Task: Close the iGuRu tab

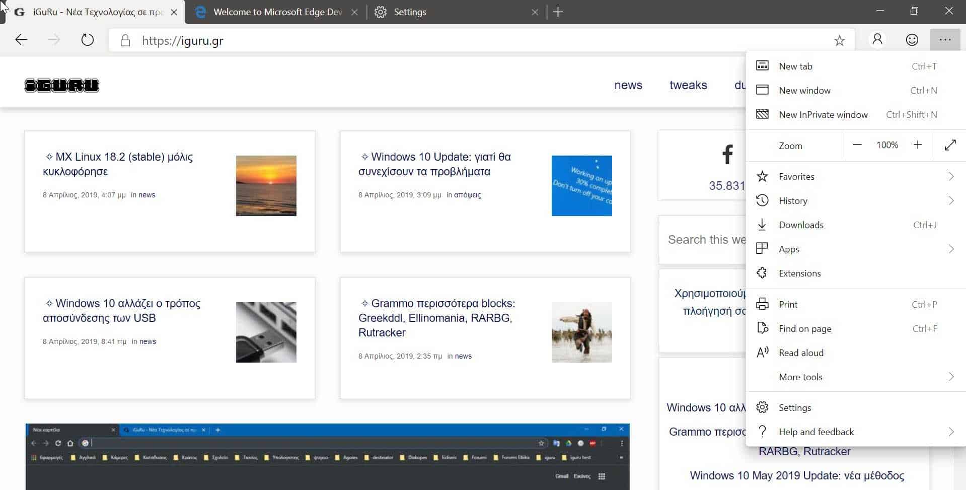Action: (174, 12)
